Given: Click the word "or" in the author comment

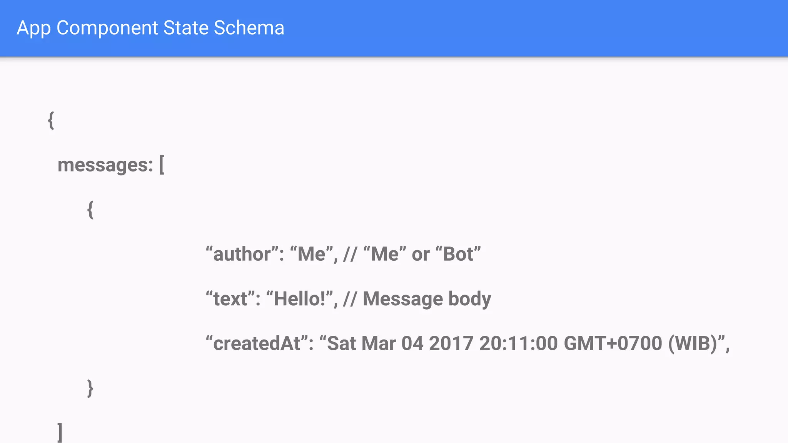Looking at the screenshot, I should (x=421, y=254).
